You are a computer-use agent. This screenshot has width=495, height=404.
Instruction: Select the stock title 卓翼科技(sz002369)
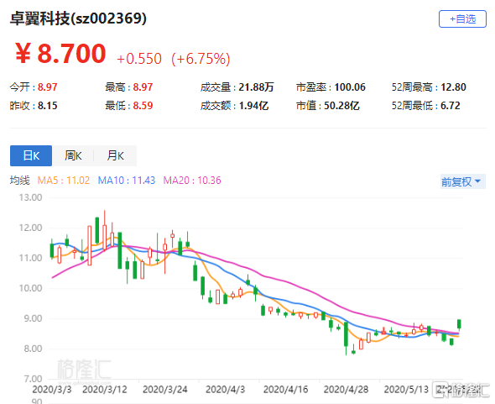click(x=78, y=18)
